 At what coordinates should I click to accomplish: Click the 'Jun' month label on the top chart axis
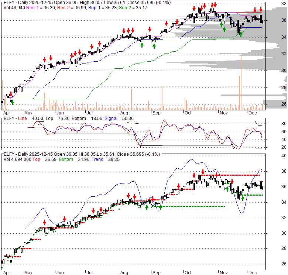(60, 113)
